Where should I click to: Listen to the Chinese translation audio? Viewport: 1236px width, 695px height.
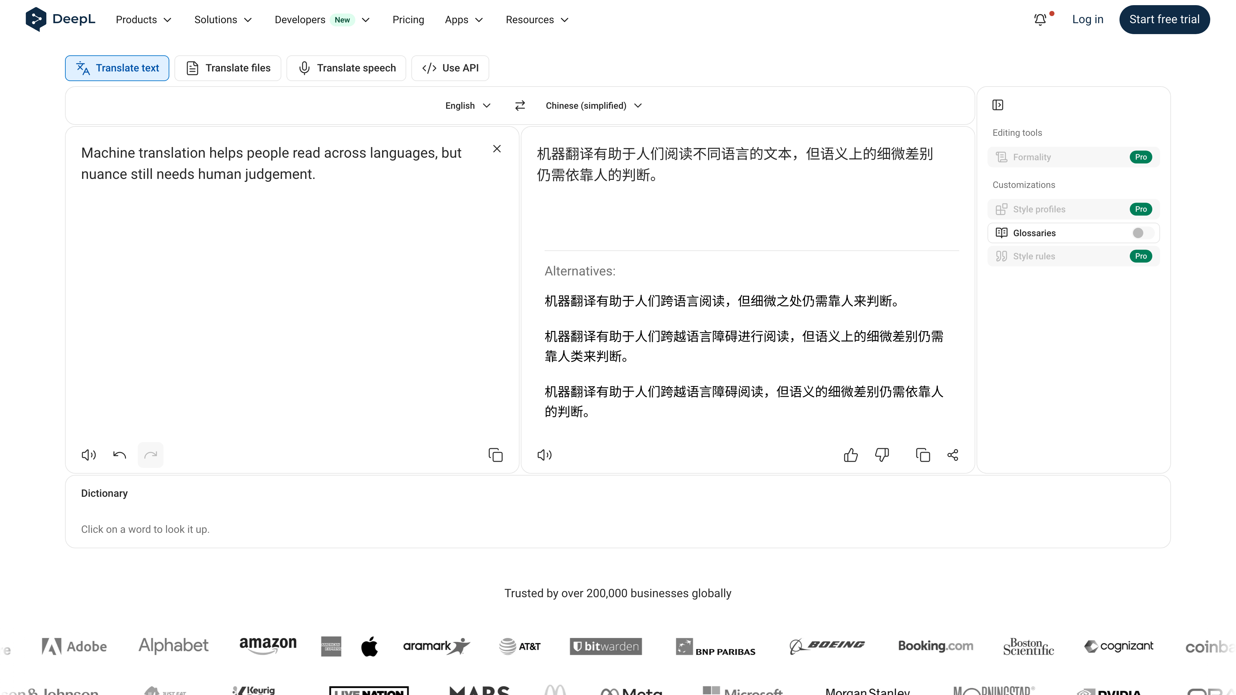click(545, 455)
